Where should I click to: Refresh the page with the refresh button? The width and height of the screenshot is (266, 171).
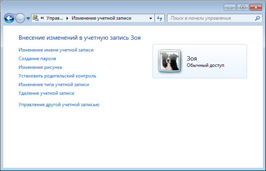click(160, 18)
